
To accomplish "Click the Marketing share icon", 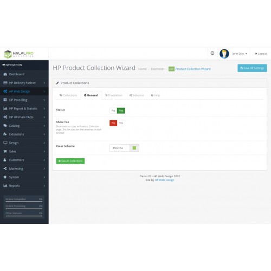I will coord(5,169).
